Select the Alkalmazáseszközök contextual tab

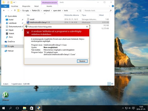(x=49, y=2)
